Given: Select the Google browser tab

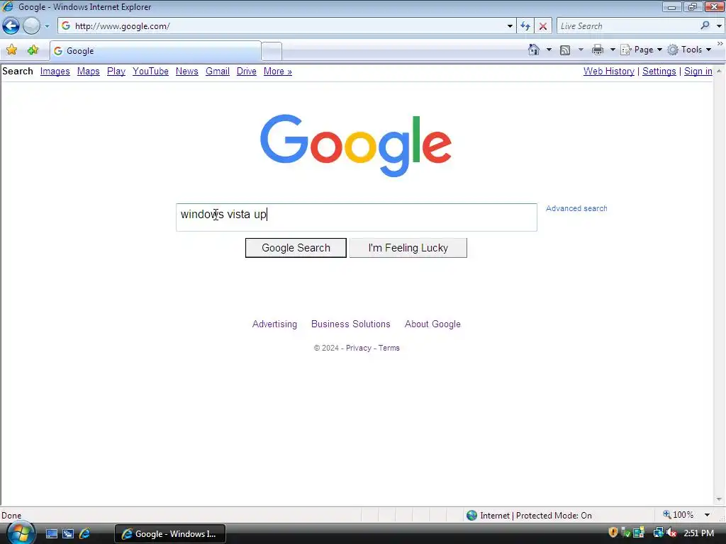Looking at the screenshot, I should (x=155, y=51).
